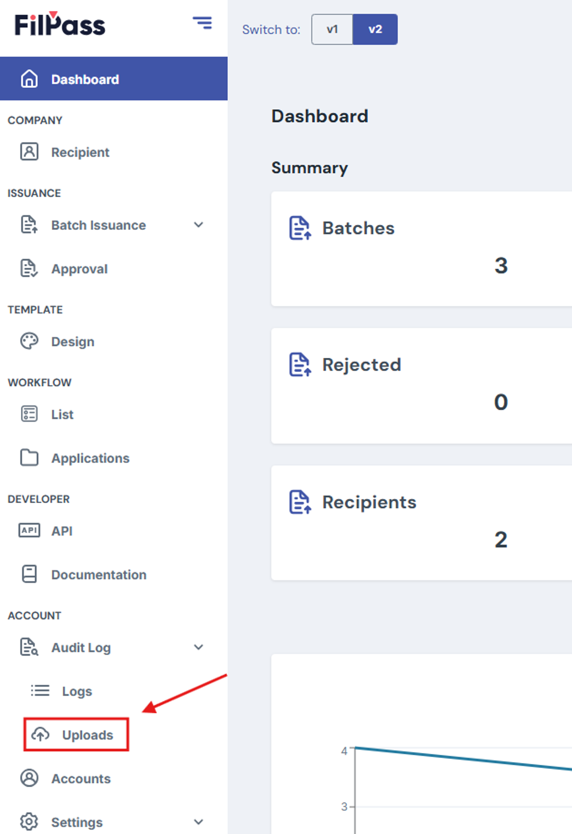The height and width of the screenshot is (834, 572).
Task: Click the FilPass logo
Action: (60, 24)
